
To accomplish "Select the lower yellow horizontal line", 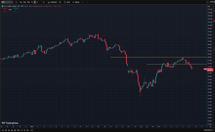I will click(x=176, y=64).
